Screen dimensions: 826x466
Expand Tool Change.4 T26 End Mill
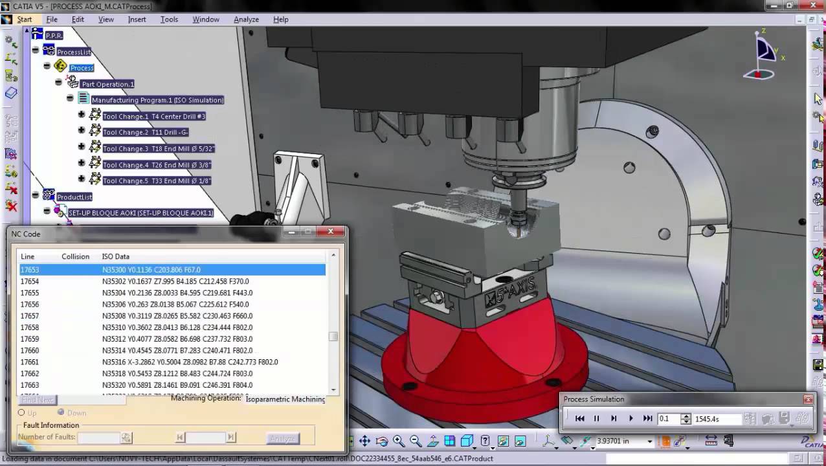[82, 163]
